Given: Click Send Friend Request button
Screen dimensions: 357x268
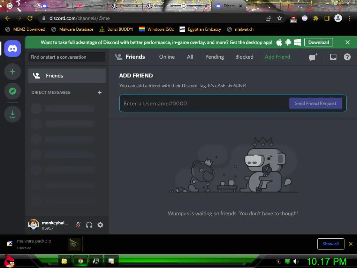Looking at the screenshot, I should (x=315, y=103).
